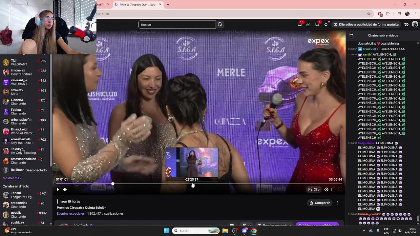Image resolution: width=420 pixels, height=236 pixels.
Task: Open the system volume tray icon
Action: tap(400, 231)
